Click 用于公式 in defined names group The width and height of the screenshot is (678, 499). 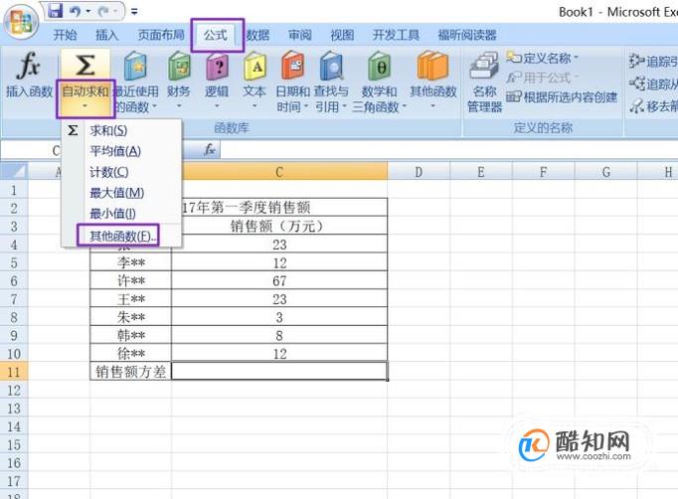coord(542,78)
